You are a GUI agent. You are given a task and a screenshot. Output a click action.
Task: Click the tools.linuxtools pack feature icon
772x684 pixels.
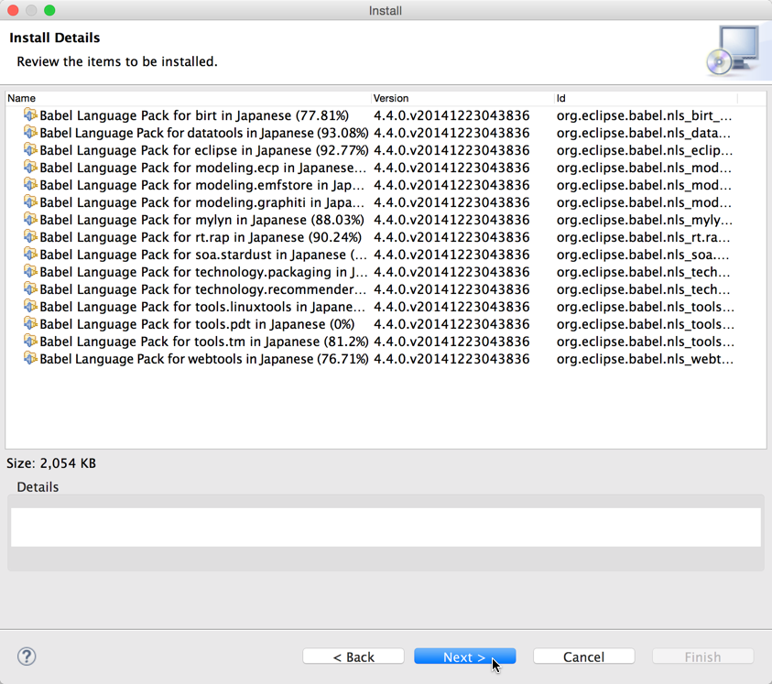[x=30, y=307]
